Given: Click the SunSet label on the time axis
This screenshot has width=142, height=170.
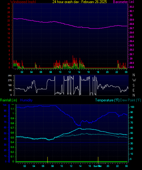Looking at the screenshot, I should point(98,166).
